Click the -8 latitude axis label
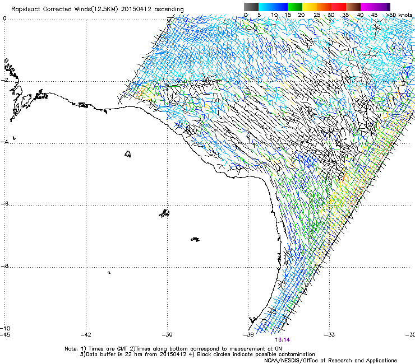This screenshot has height=364, width=415. point(4,266)
